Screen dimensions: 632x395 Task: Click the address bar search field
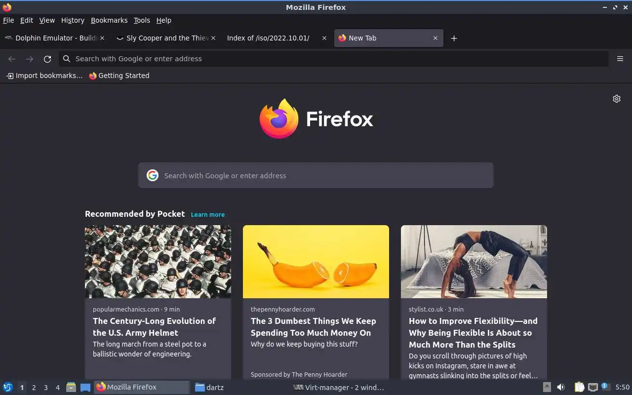334,59
